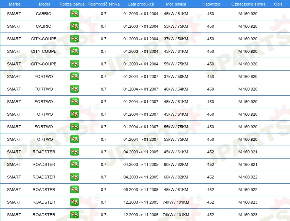This screenshot has height=221, width=290.
Task: Click the Marka column header
Action: tap(14, 4)
